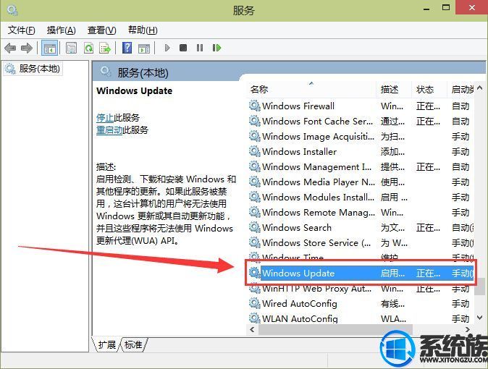The width and height of the screenshot is (488, 369).
Task: Open the 操作(A) menu
Action: (x=61, y=30)
